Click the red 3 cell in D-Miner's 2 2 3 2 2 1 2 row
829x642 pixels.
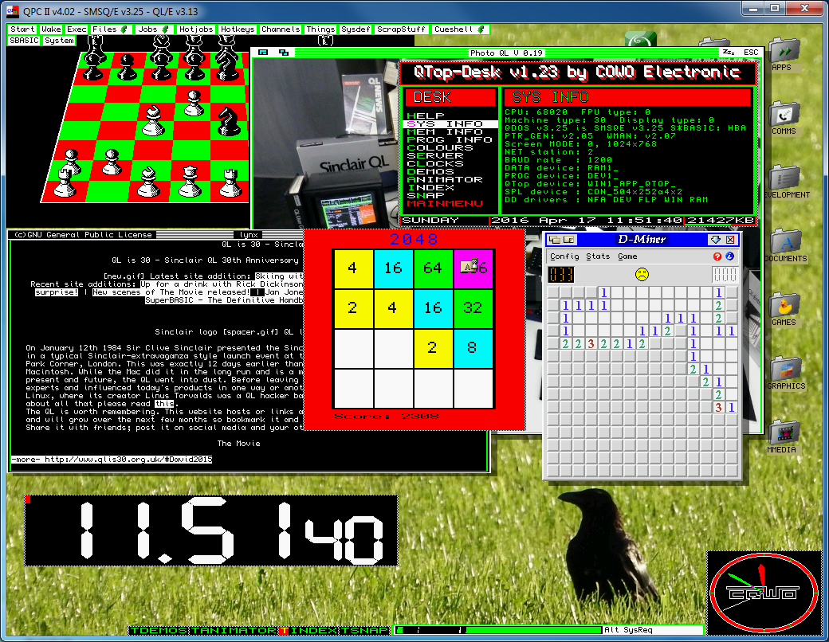(x=591, y=343)
